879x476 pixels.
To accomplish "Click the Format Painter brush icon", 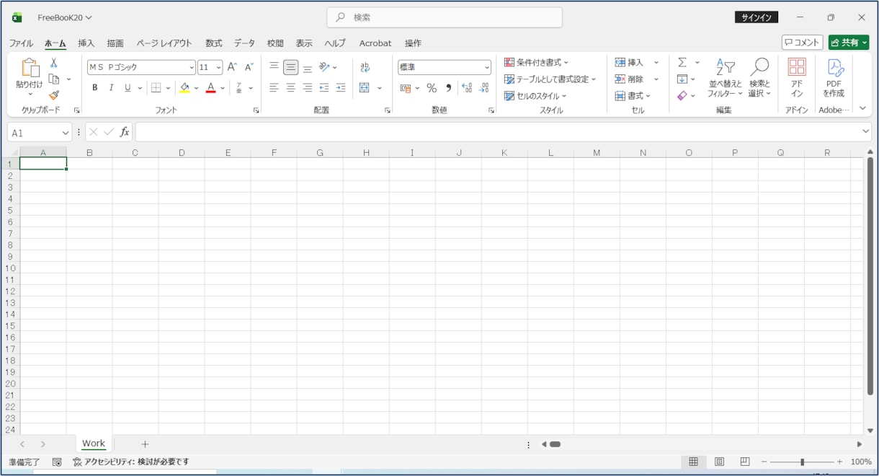I will [54, 95].
